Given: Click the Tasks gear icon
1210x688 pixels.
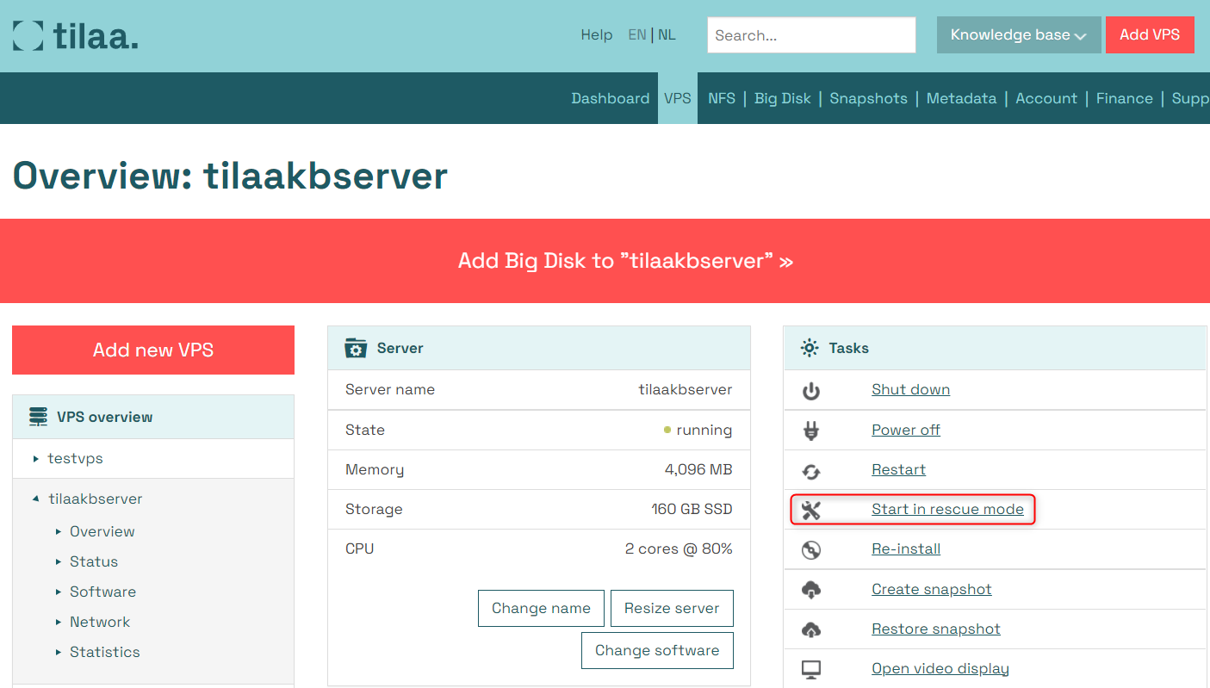Looking at the screenshot, I should click(810, 348).
